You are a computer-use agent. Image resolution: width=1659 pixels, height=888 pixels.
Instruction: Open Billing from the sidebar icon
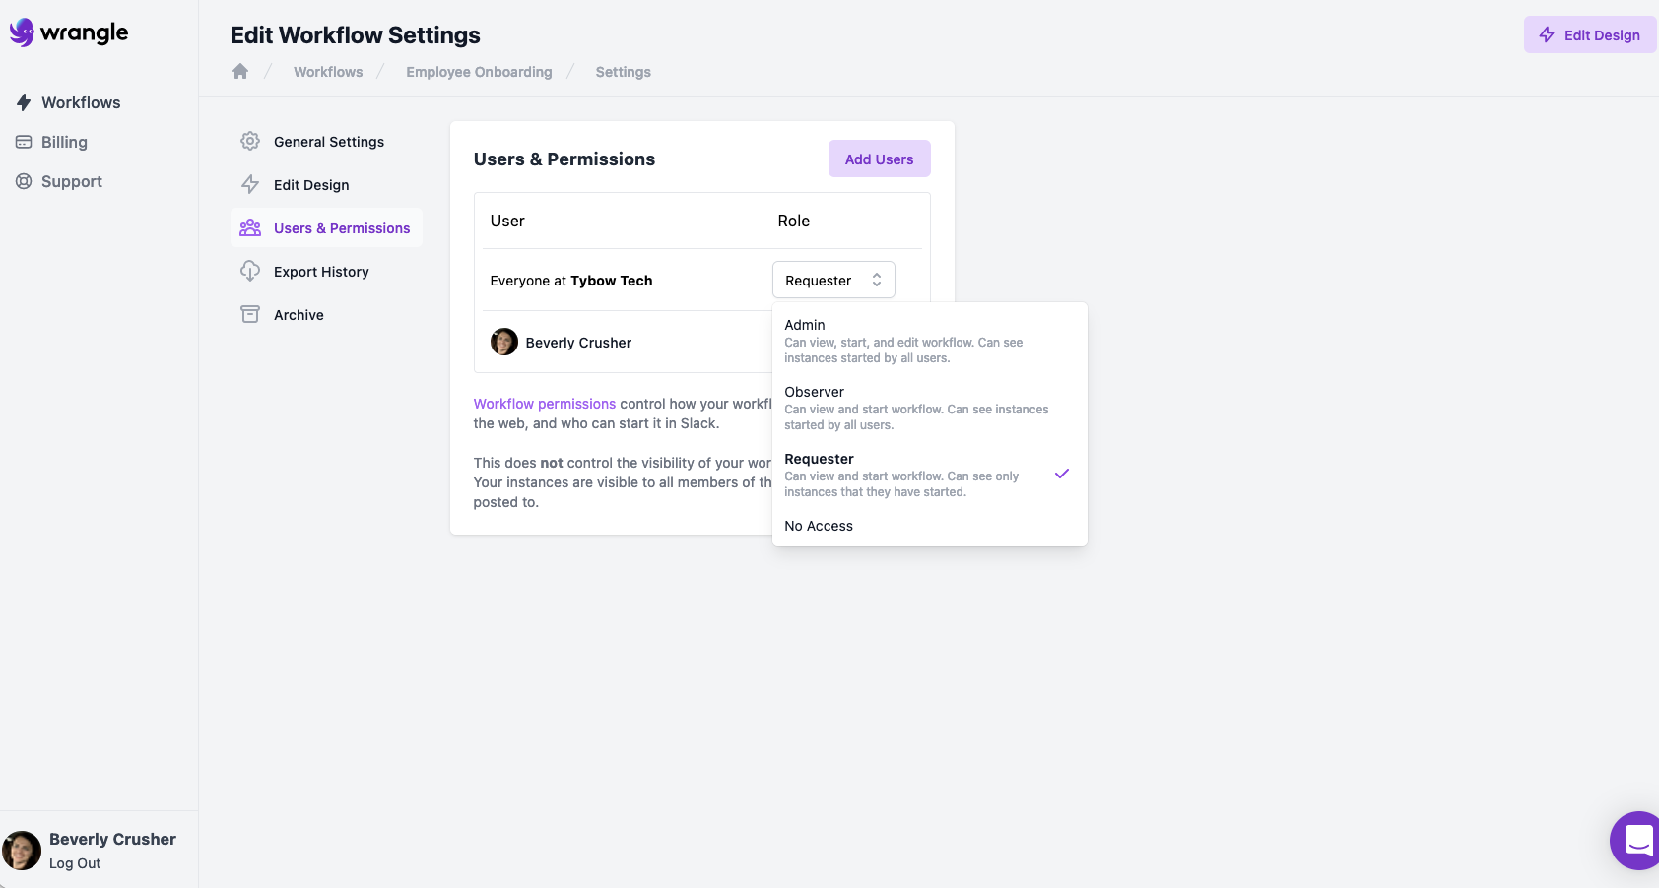point(23,142)
